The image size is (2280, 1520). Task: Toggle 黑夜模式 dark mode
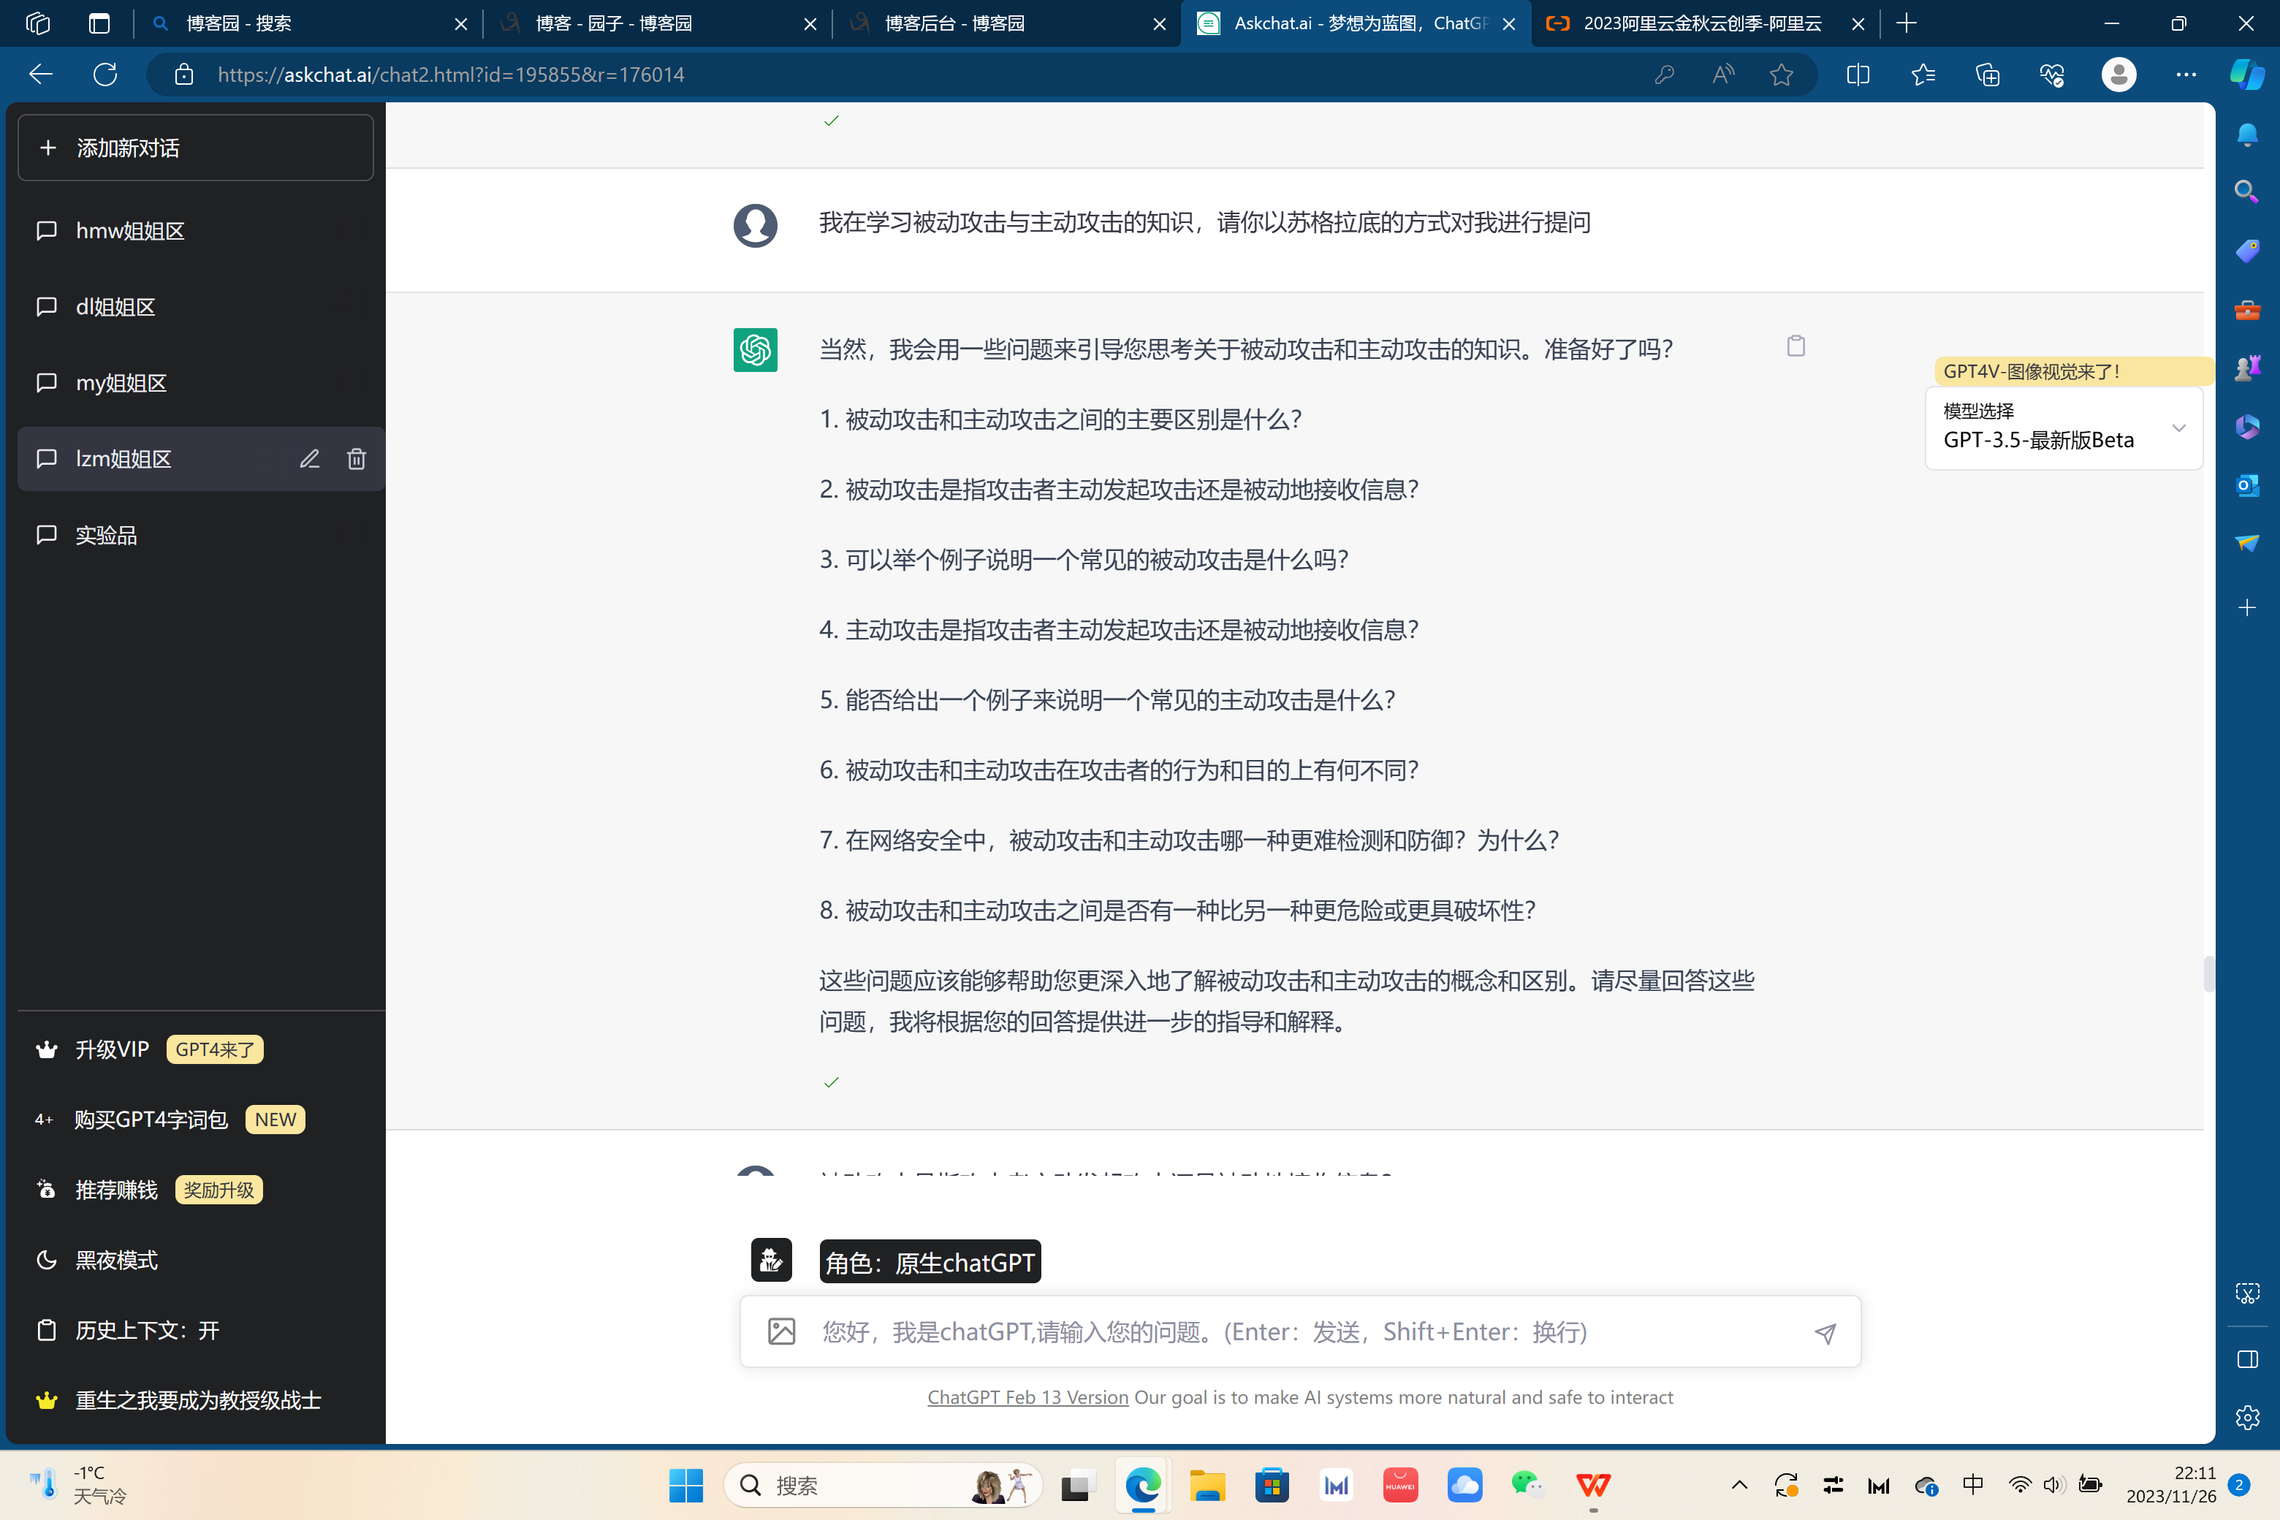(x=116, y=1260)
